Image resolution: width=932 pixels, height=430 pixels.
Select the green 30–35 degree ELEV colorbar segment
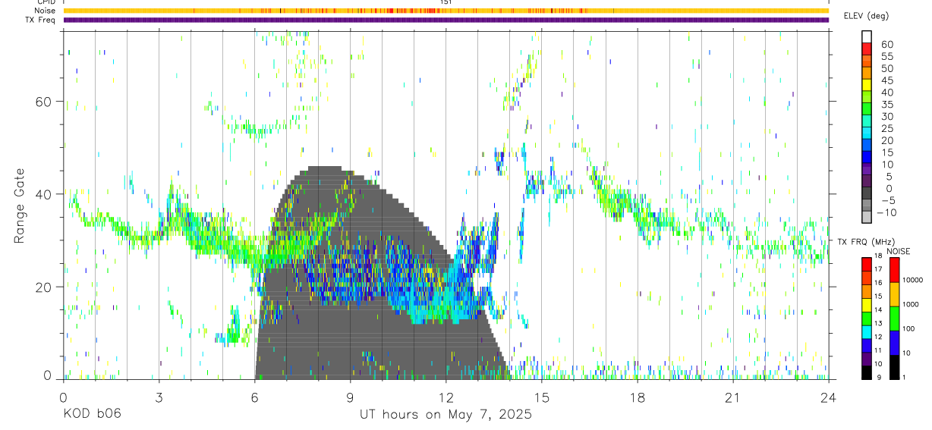click(867, 110)
